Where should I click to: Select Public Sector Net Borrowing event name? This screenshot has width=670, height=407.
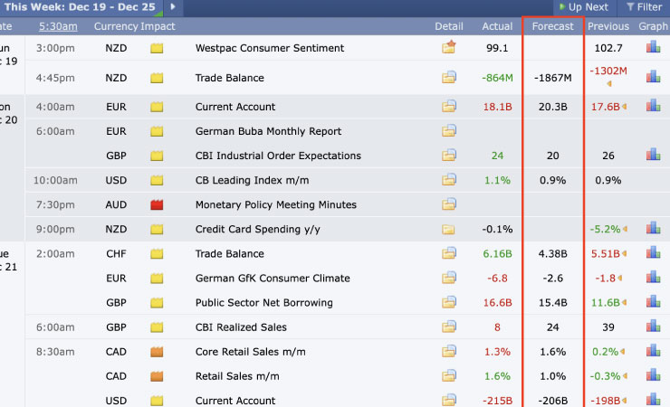[264, 303]
